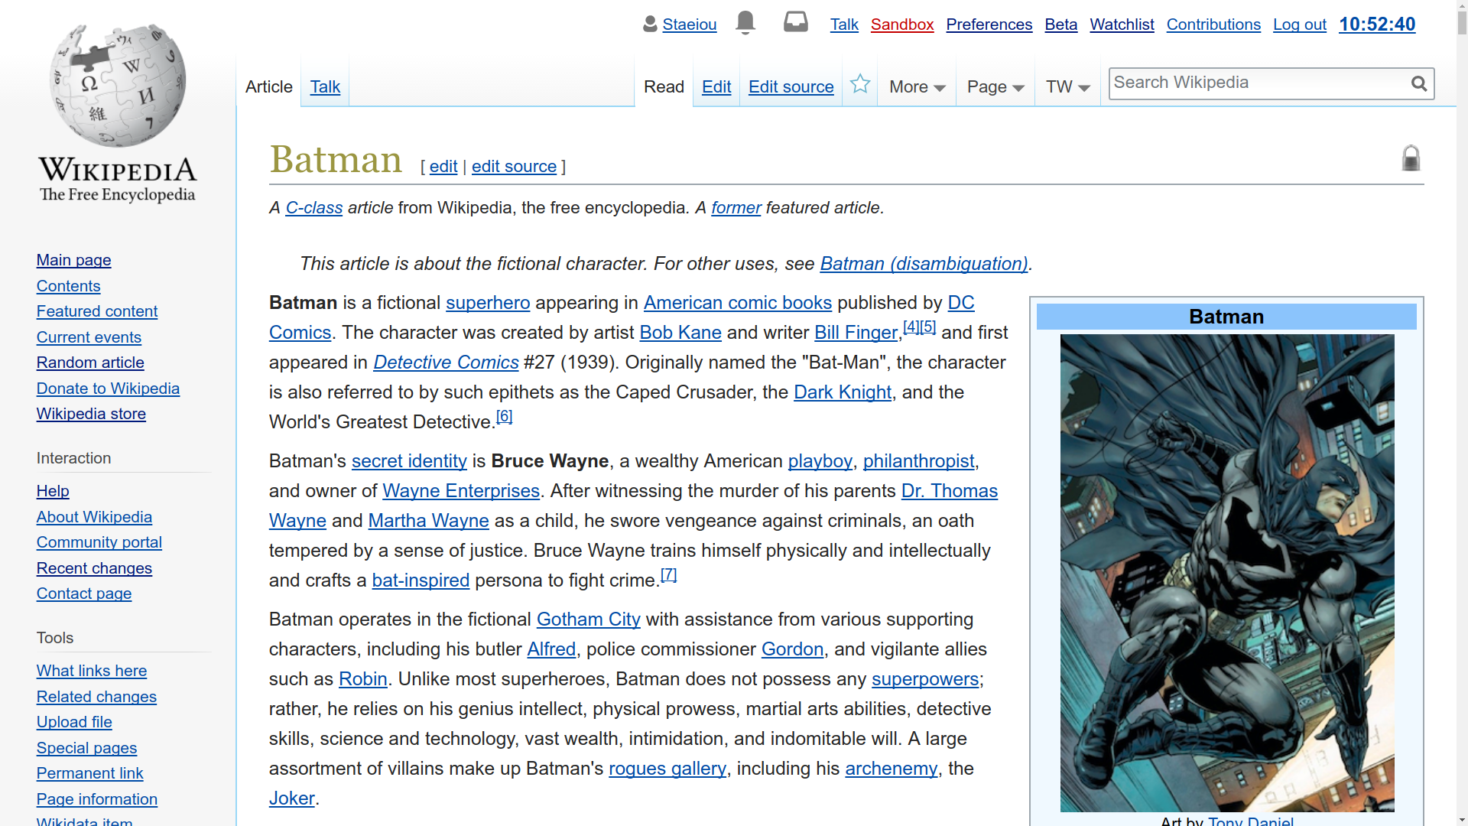Open Community portal
Screen dimensions: 1468x826
(99, 542)
